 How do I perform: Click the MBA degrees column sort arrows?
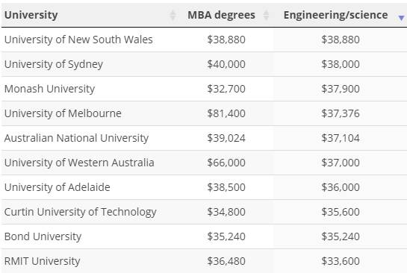pyautogui.click(x=266, y=15)
